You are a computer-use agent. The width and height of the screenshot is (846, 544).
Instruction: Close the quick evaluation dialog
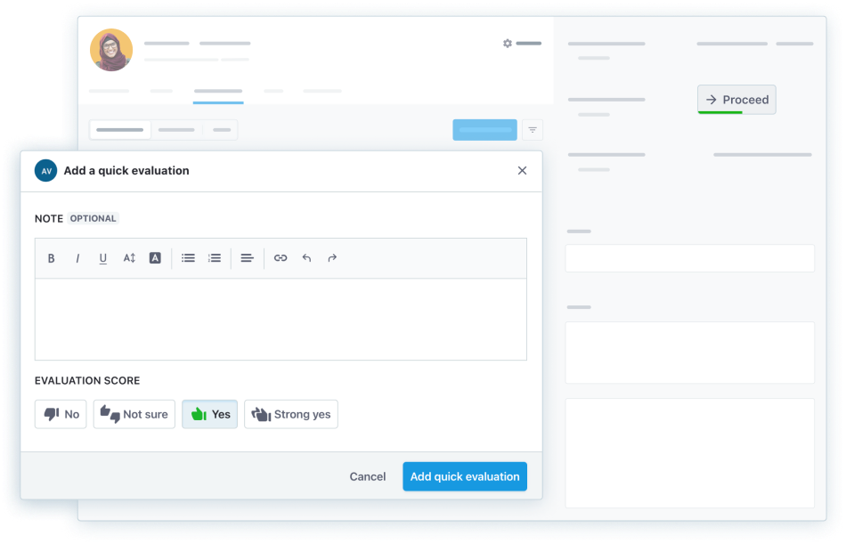coord(523,171)
